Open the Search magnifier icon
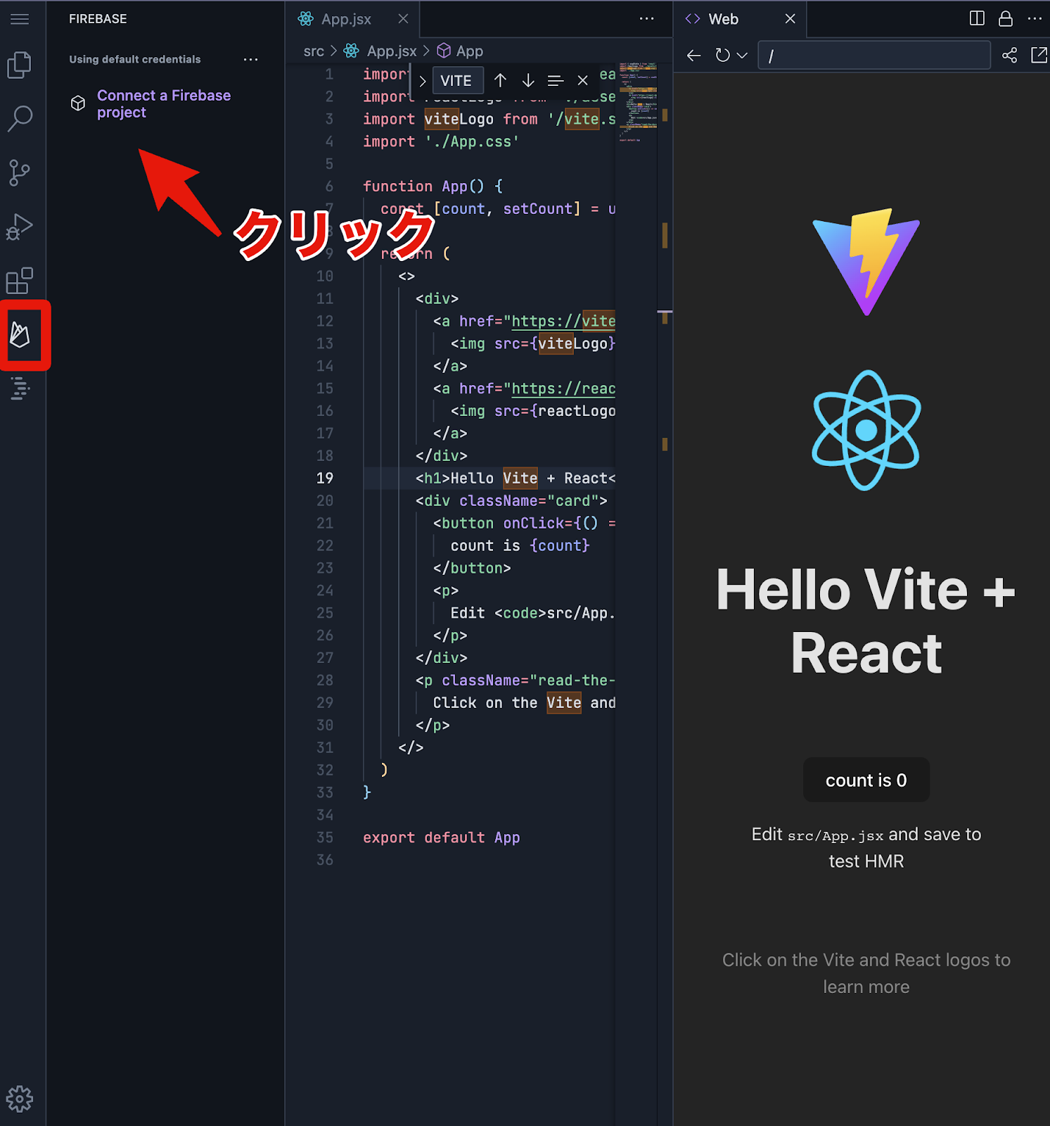 (x=20, y=119)
